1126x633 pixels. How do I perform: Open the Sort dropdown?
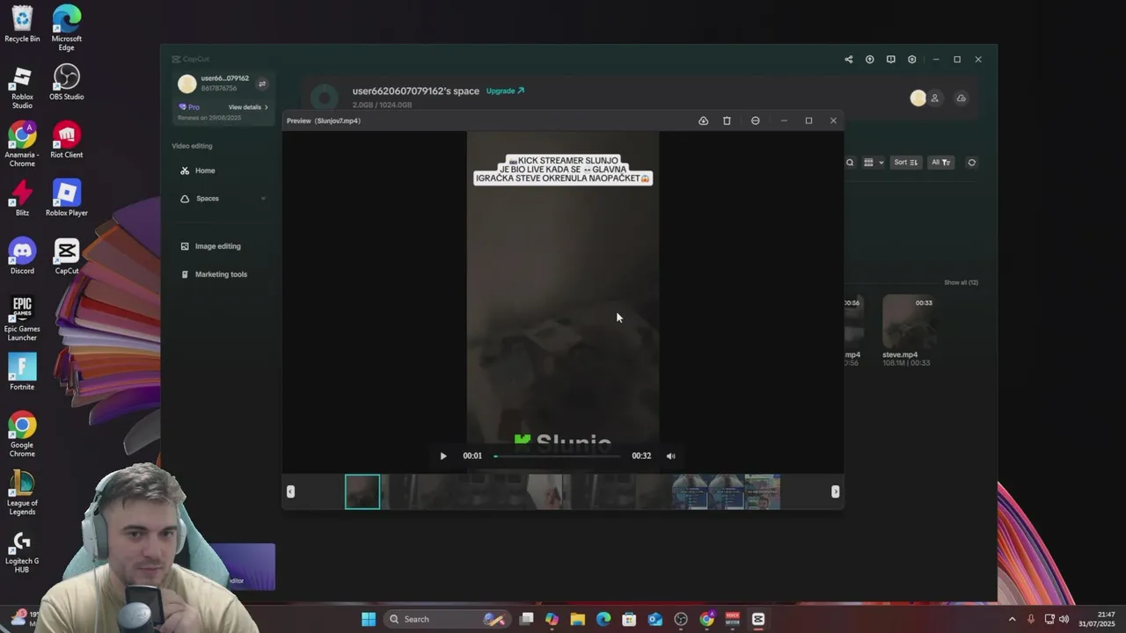click(905, 163)
